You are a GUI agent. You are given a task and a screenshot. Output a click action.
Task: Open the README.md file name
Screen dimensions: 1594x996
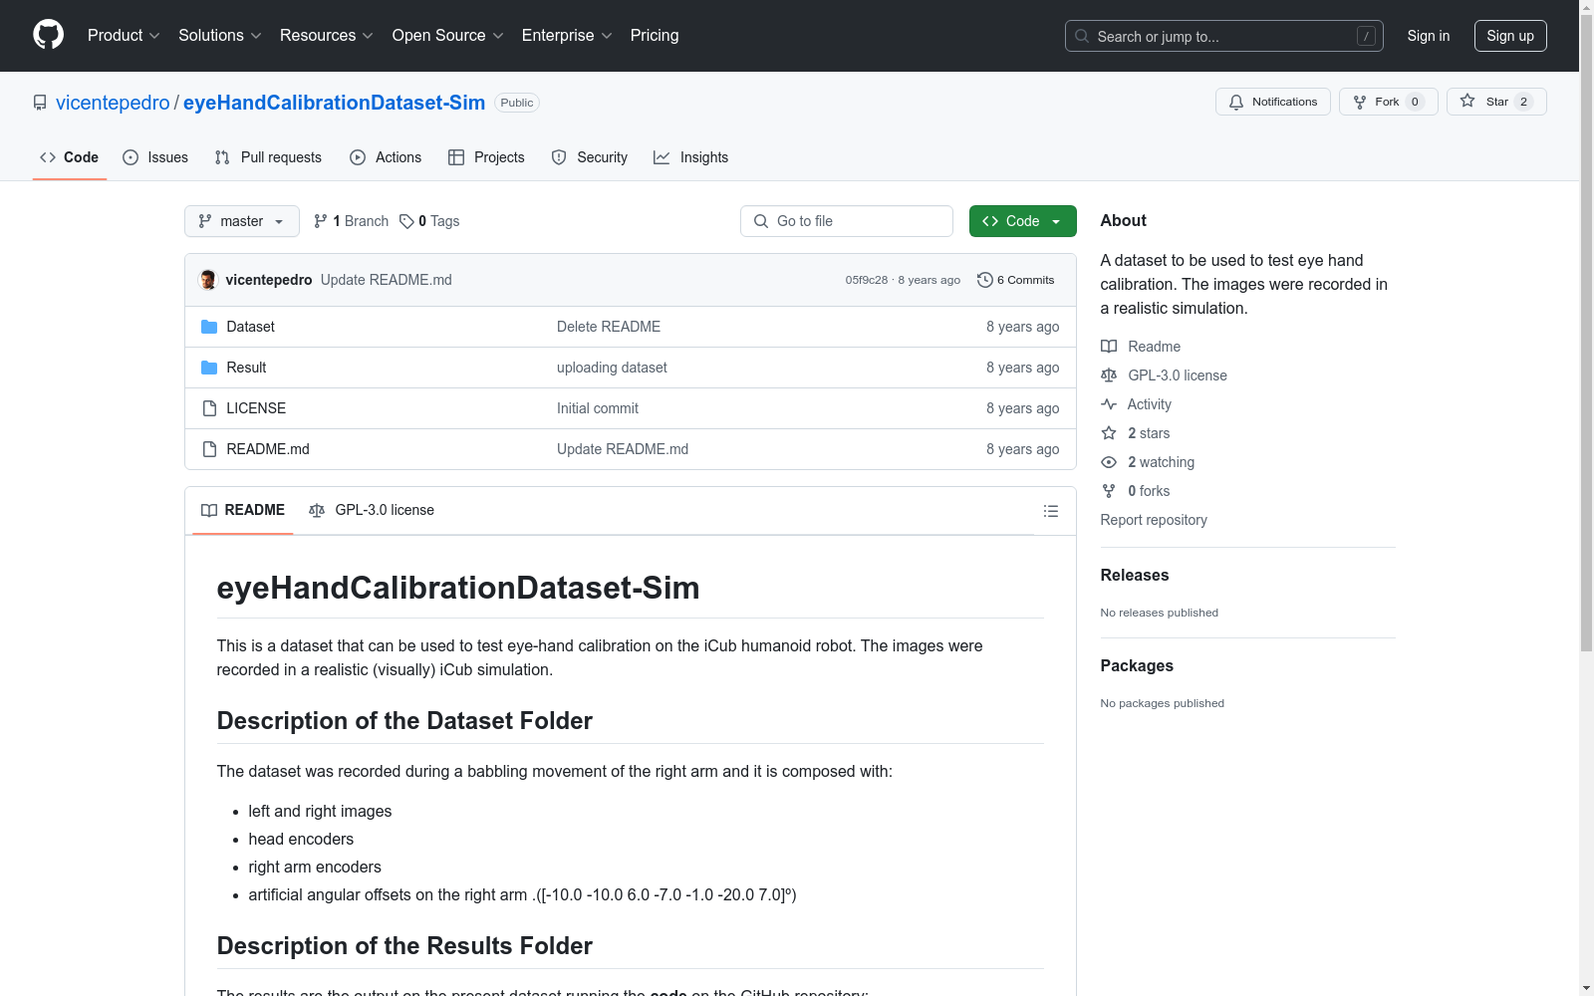tap(268, 449)
